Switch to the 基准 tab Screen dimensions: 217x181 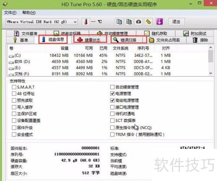(20, 40)
